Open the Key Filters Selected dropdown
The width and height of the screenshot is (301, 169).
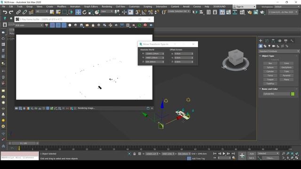(268, 154)
